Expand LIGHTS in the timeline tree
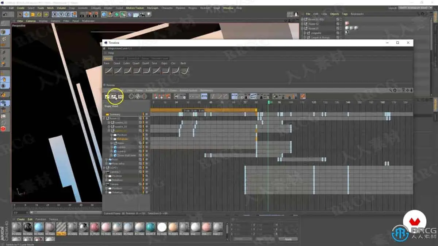Screen dimensions: 438x246 pyautogui.click(x=104, y=168)
